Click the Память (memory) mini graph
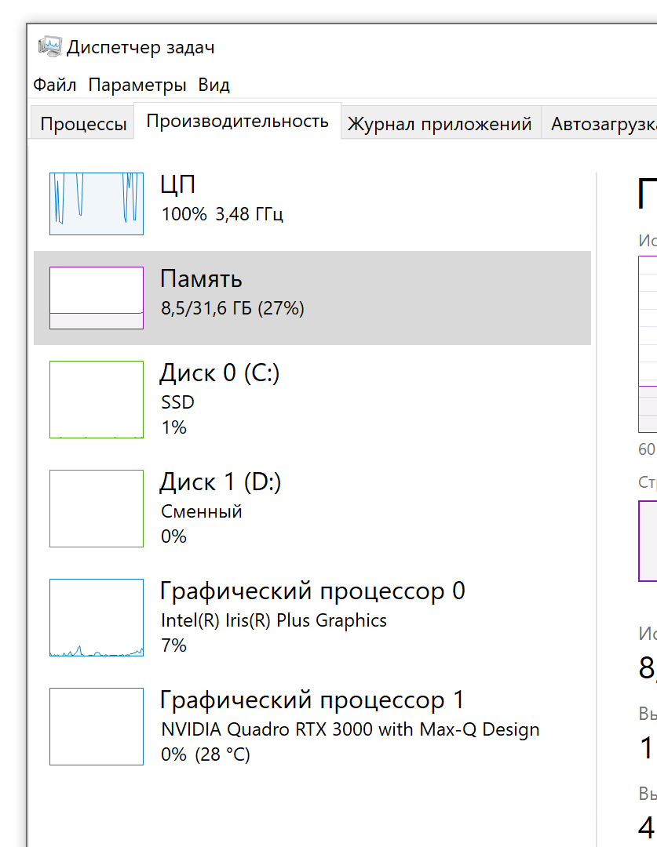Image resolution: width=657 pixels, height=847 pixels. (96, 297)
